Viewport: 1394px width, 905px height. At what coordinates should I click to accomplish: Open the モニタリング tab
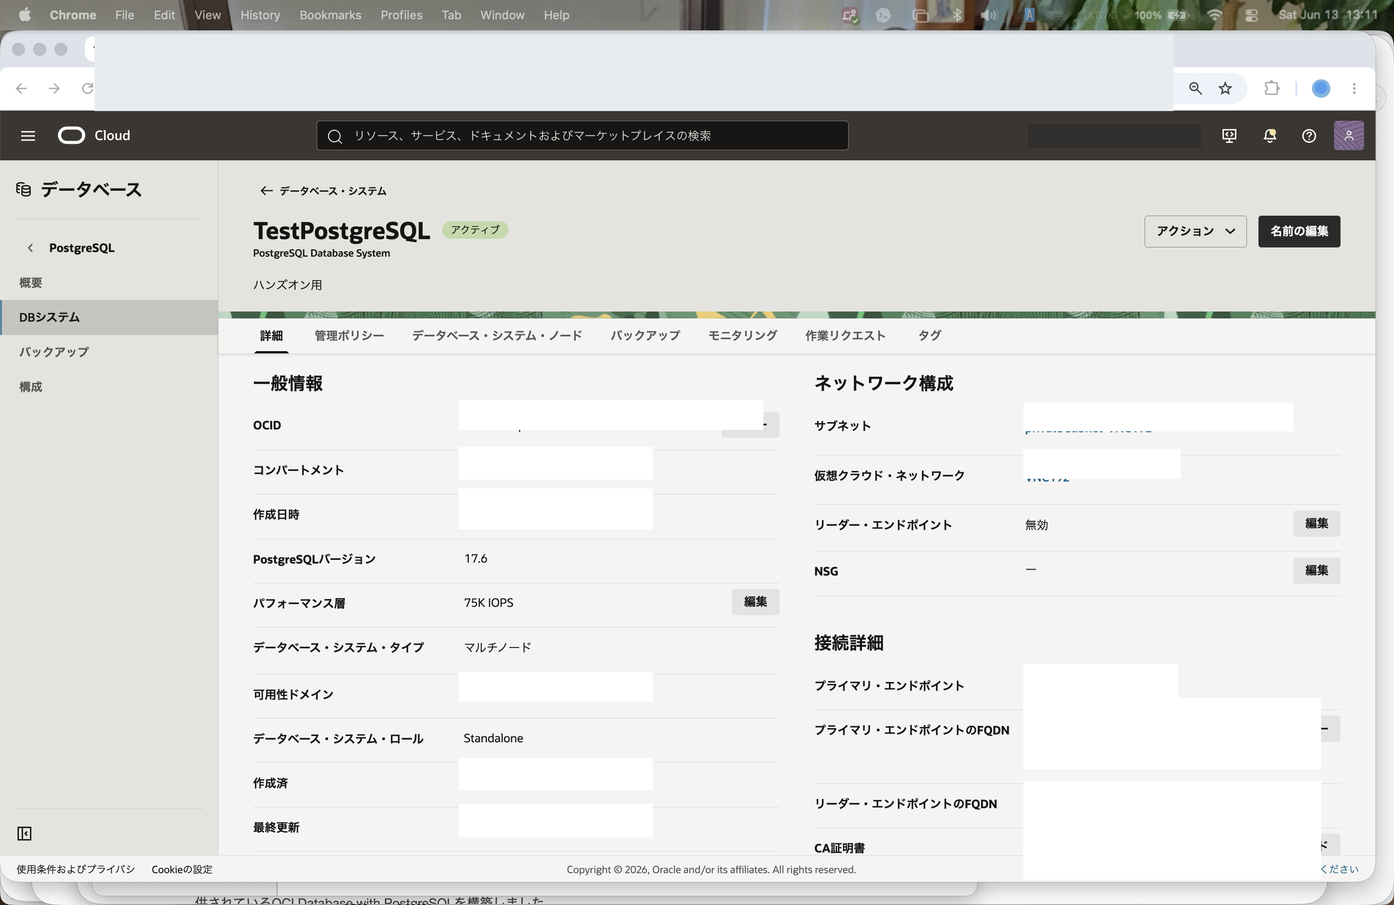pos(742,336)
